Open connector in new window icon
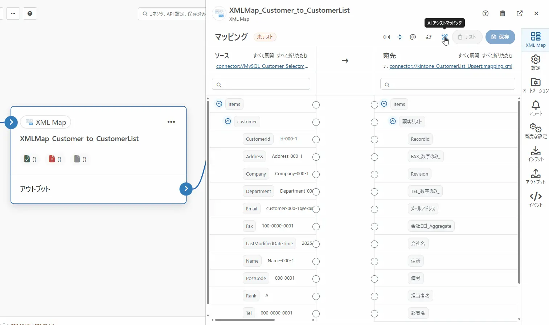 (520, 13)
